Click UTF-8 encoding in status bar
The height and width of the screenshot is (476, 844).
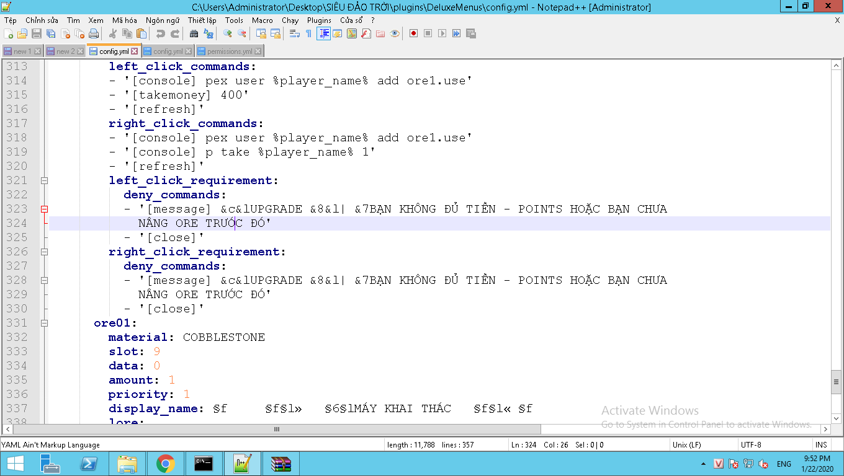pyautogui.click(x=750, y=444)
